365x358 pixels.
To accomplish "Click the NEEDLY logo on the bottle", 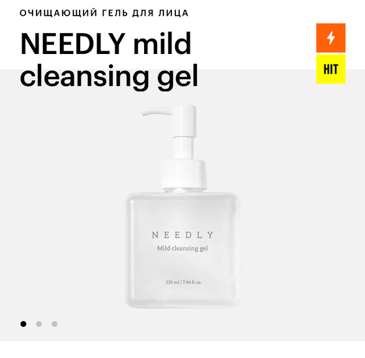I will [x=182, y=235].
